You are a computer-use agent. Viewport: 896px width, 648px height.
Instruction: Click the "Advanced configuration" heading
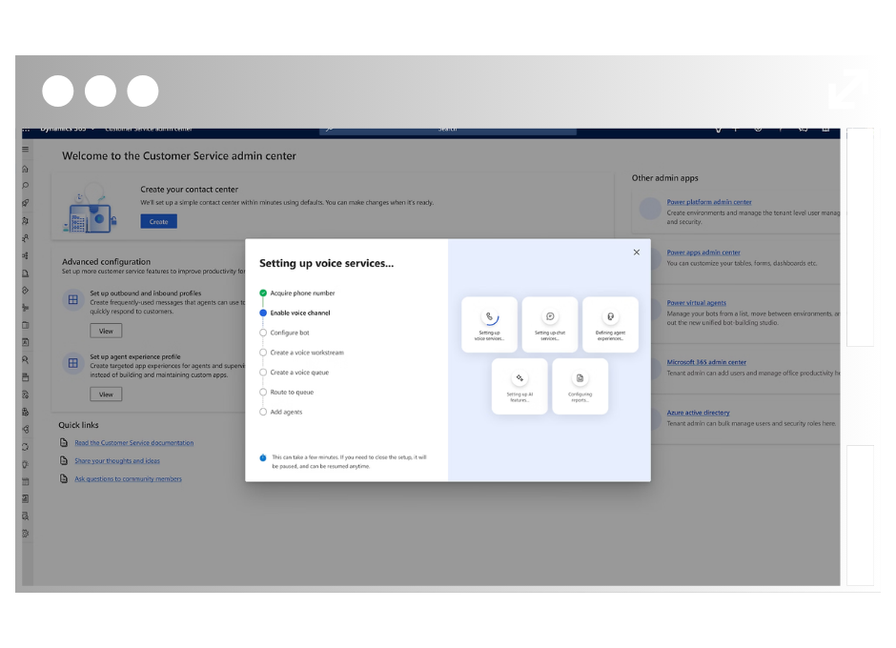point(107,262)
